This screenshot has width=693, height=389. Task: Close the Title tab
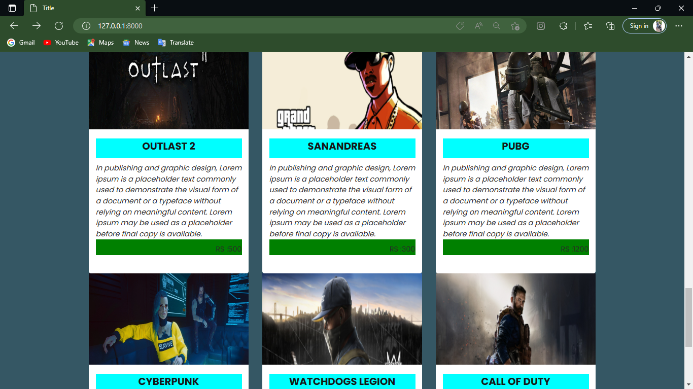pyautogui.click(x=137, y=8)
